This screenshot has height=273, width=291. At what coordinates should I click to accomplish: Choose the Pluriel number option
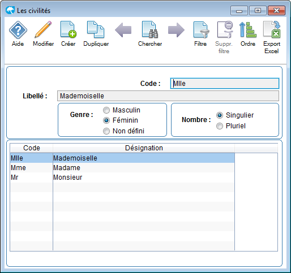pyautogui.click(x=220, y=126)
